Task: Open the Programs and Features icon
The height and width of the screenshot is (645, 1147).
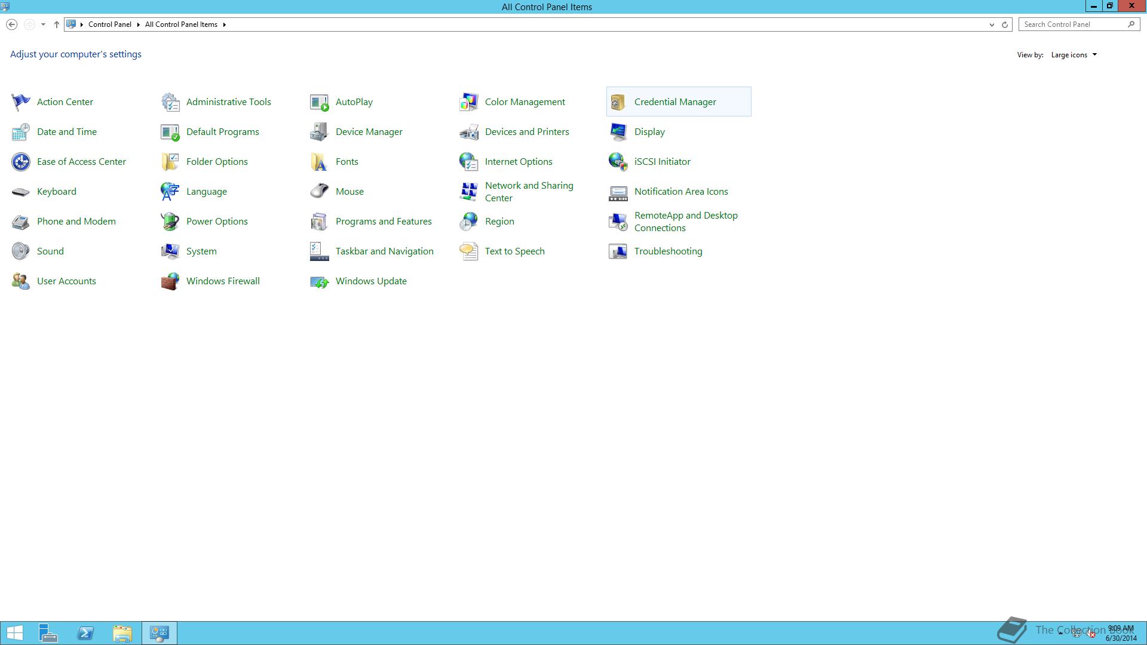Action: pyautogui.click(x=319, y=222)
